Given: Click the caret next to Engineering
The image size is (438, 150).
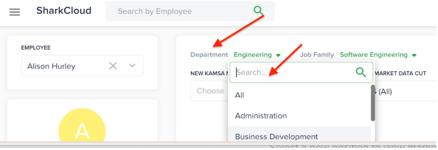Looking at the screenshot, I should point(278,55).
